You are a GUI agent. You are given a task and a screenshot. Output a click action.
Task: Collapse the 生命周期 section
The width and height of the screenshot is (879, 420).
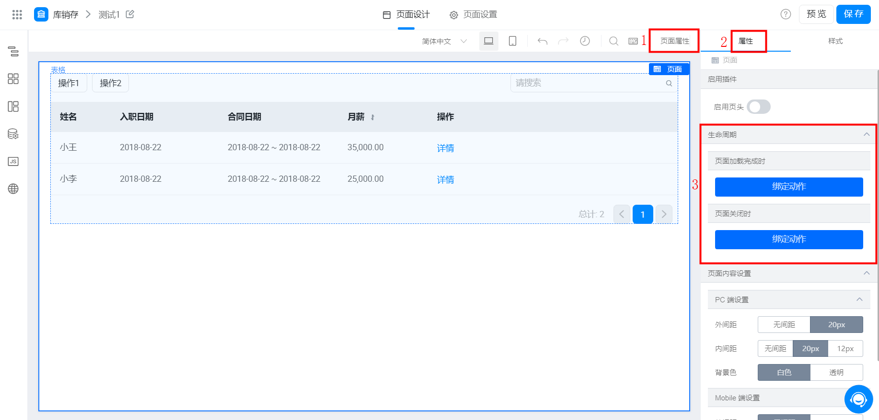tap(867, 134)
